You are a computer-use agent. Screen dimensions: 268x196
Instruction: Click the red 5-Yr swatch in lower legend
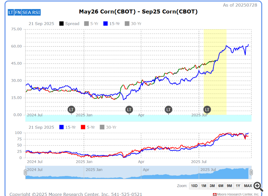[83, 127]
